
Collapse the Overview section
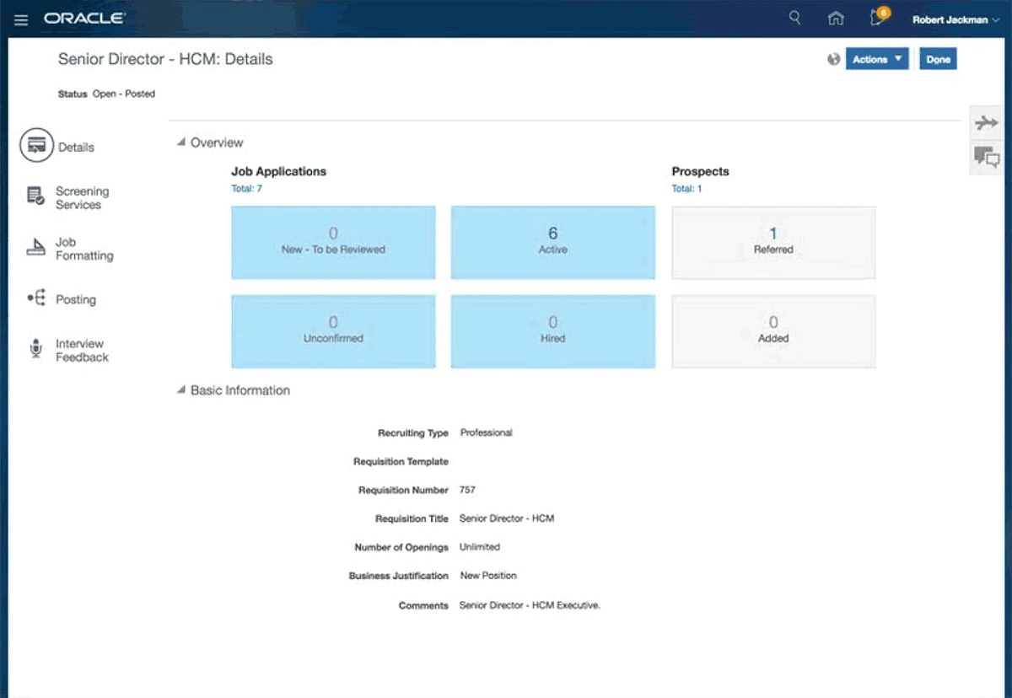click(180, 142)
